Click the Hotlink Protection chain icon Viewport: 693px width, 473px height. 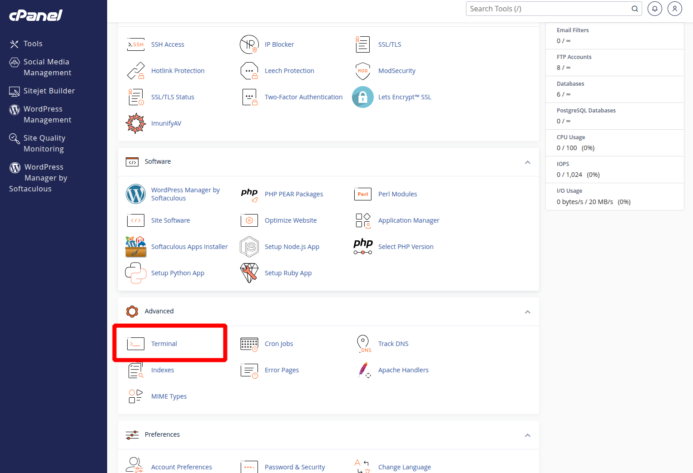[136, 71]
